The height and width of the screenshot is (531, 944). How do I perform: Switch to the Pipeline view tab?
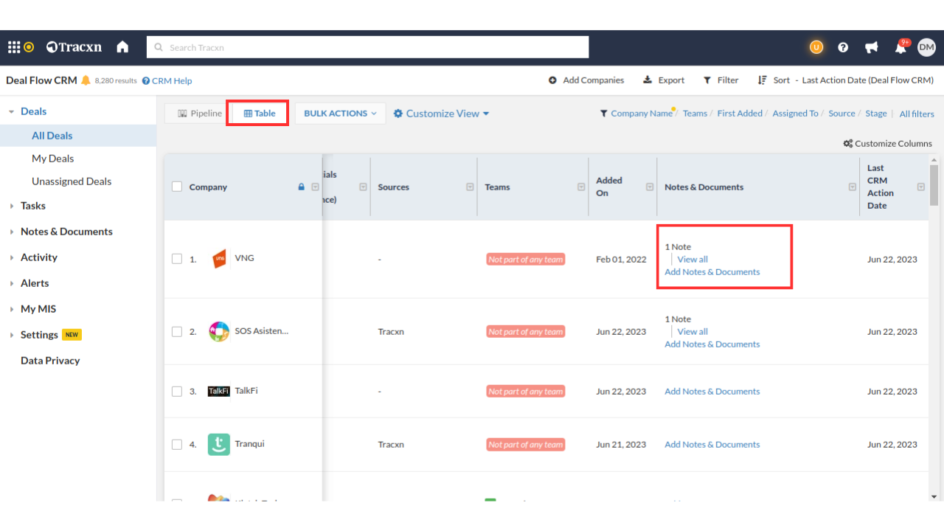(x=199, y=114)
